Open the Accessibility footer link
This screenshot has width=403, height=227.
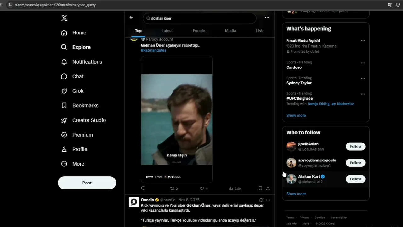point(339,218)
